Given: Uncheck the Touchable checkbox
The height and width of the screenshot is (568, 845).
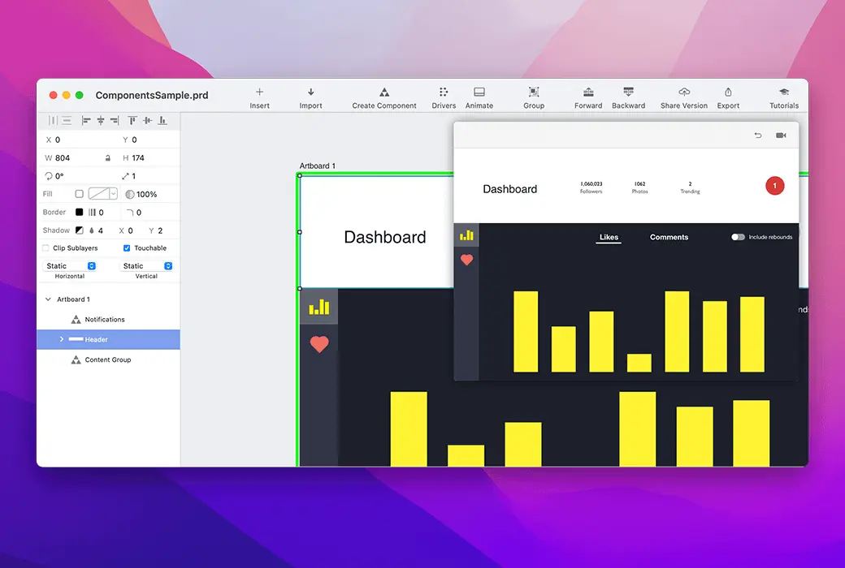Looking at the screenshot, I should coord(127,248).
